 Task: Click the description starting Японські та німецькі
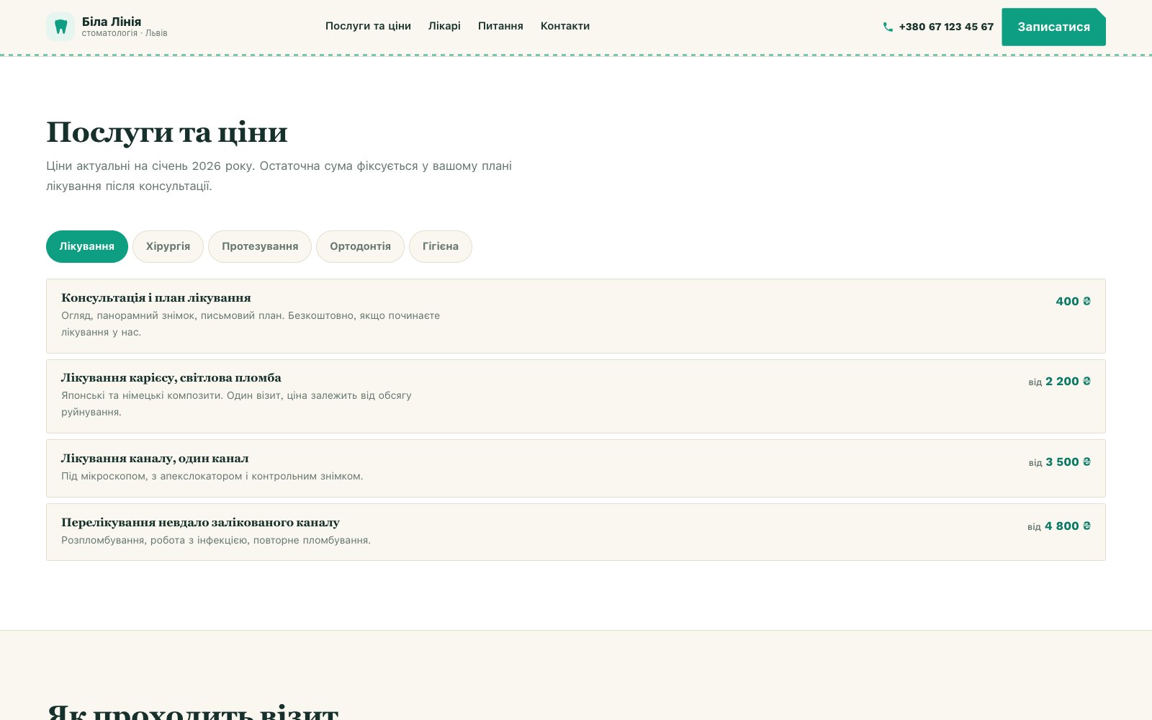236,404
